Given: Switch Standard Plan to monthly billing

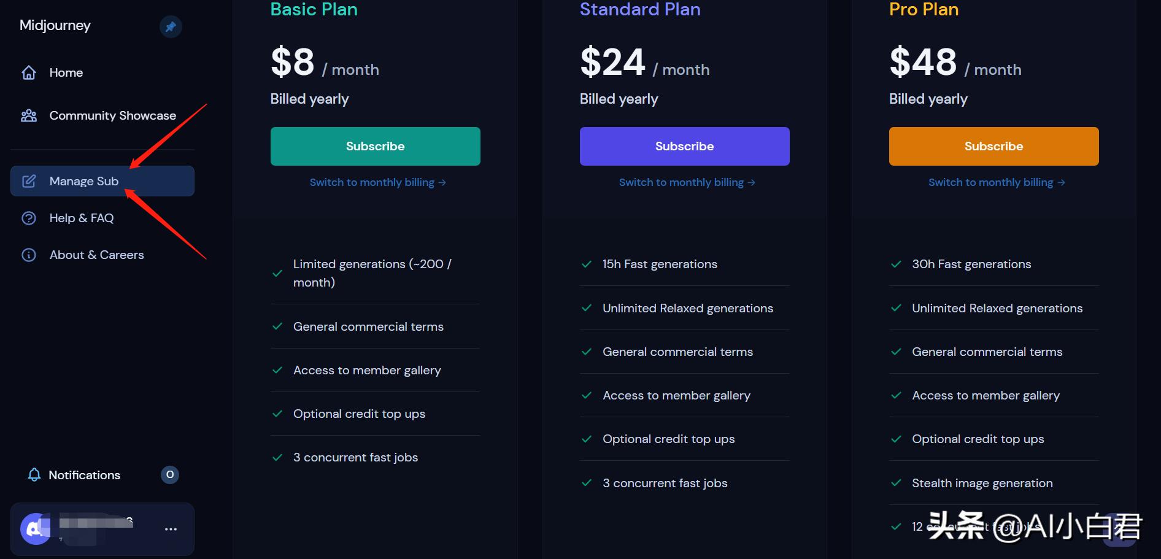Looking at the screenshot, I should pos(687,182).
